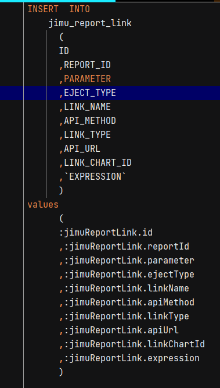The height and width of the screenshot is (388, 220).
Task: Click the LINK_TYPE column
Action: point(88,135)
